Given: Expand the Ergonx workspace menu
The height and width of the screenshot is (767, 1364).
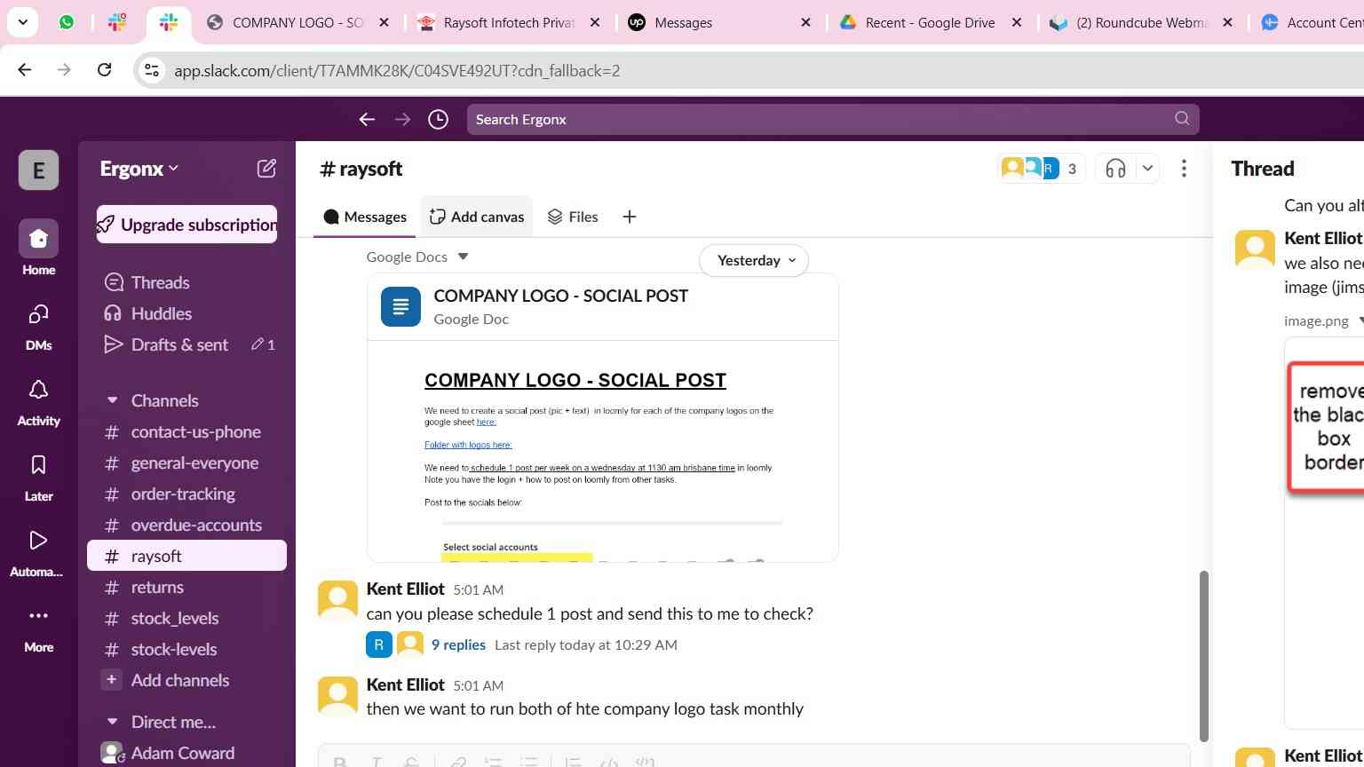Looking at the screenshot, I should click(x=139, y=169).
